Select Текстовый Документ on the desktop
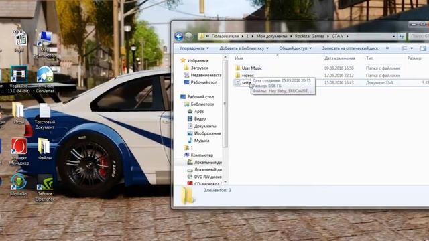Screen dimensions: 429x241 coord(45,116)
